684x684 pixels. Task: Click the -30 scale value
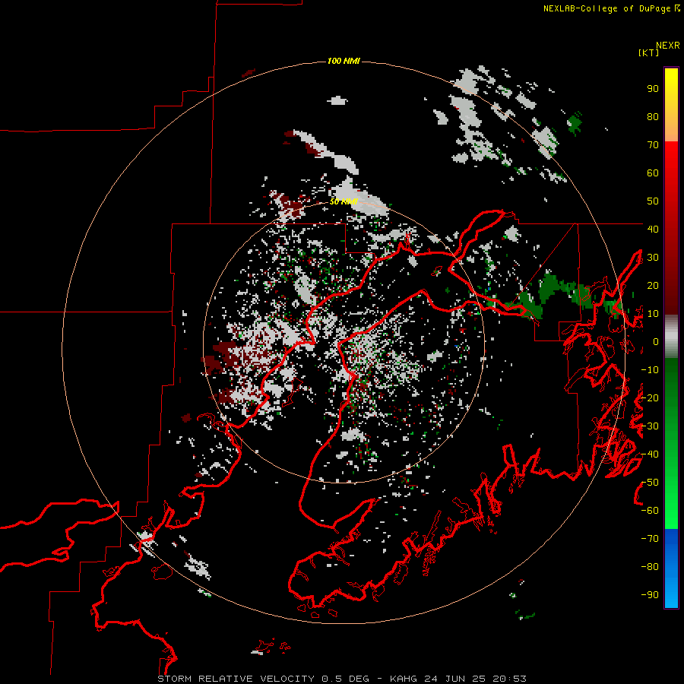[650, 426]
